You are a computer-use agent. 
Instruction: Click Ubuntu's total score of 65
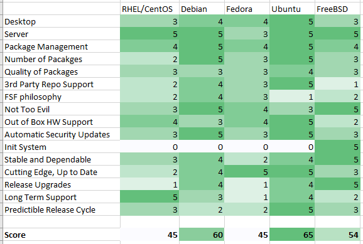coord(292,235)
